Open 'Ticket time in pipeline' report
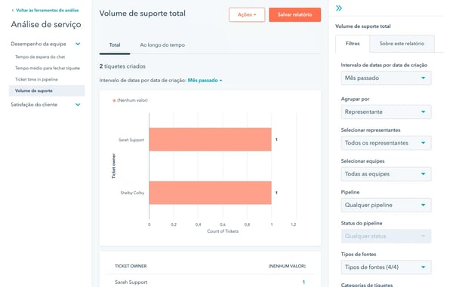This screenshot has width=453, height=287. pyautogui.click(x=36, y=80)
